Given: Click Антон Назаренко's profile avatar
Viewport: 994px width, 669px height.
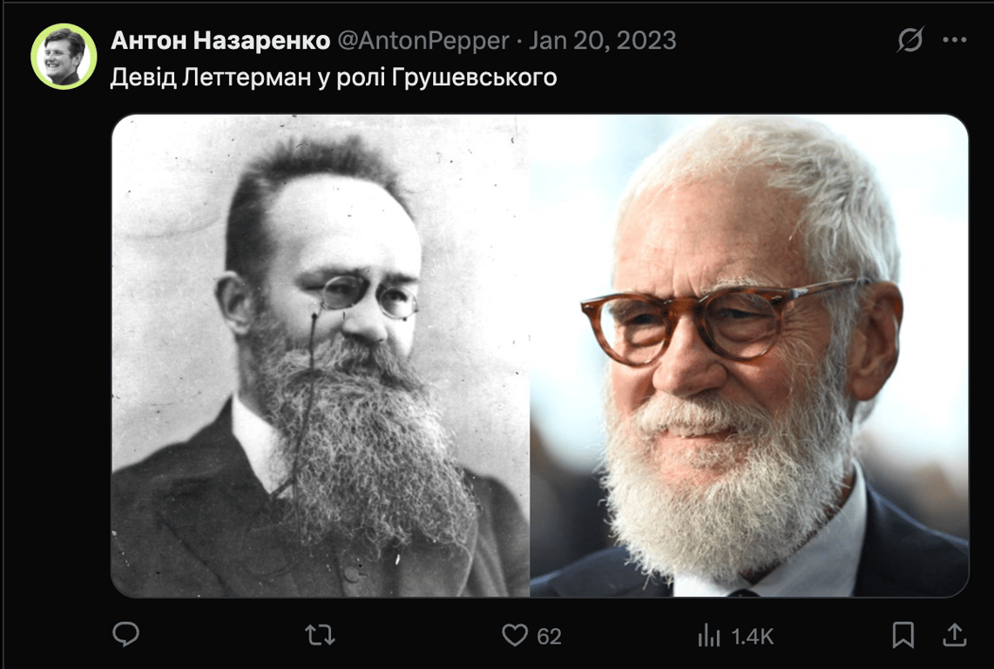Looking at the screenshot, I should point(64,57).
